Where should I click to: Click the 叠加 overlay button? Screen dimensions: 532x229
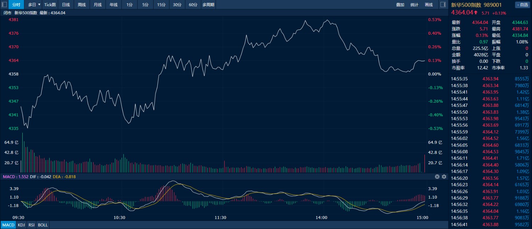tap(400, 5)
